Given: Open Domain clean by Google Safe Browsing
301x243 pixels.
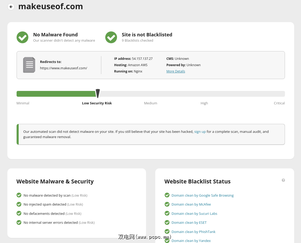Looking at the screenshot, I should click(202, 195).
